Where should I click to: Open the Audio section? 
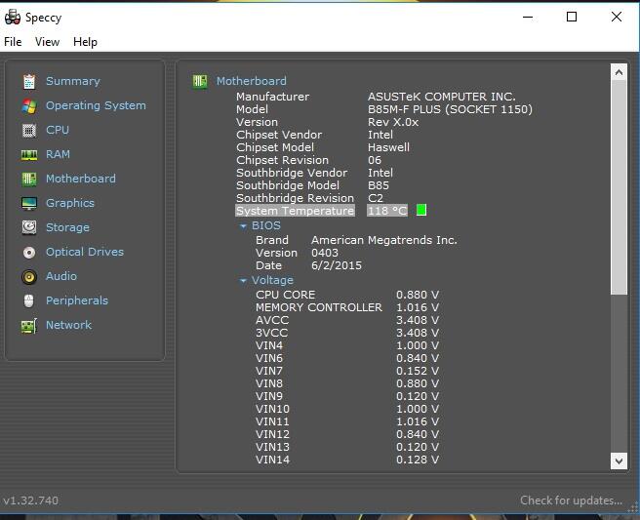pyautogui.click(x=61, y=276)
